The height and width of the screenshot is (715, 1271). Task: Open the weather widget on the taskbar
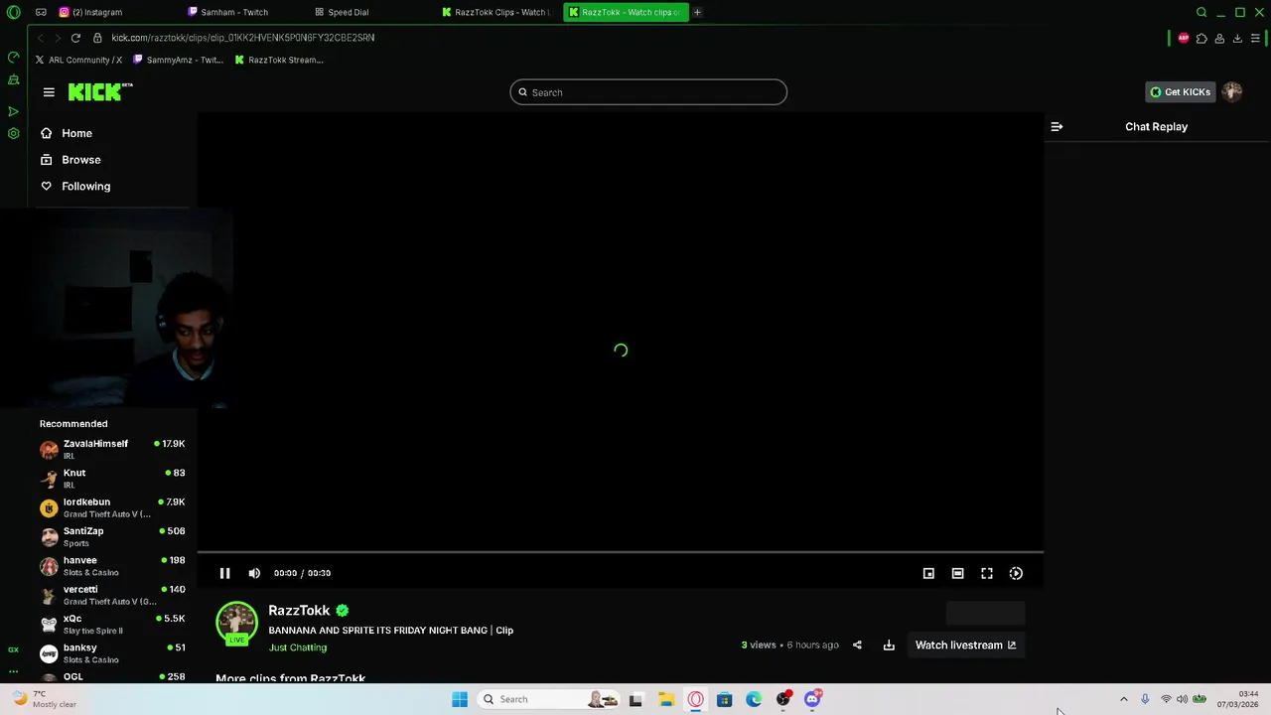tap(44, 699)
